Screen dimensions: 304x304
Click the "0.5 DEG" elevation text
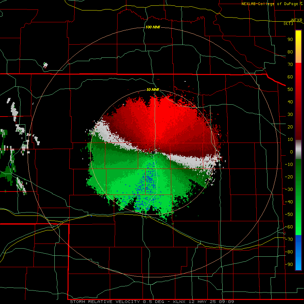click(153, 302)
